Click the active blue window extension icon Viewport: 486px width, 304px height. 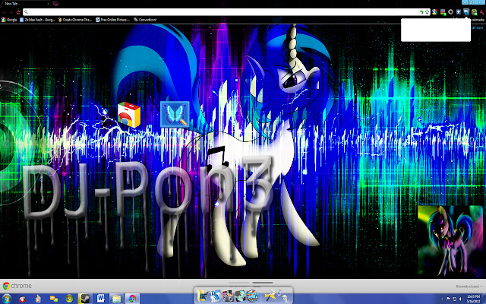(466, 12)
